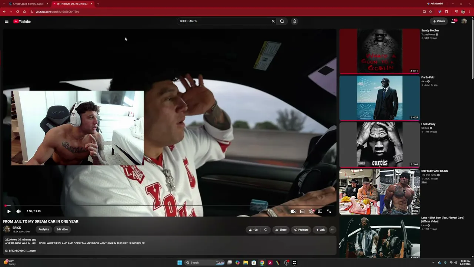Switch to Crypto Casino browser tab
Screen dimensions: 474x267
pos(28,4)
